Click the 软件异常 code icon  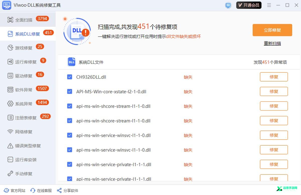(10, 90)
